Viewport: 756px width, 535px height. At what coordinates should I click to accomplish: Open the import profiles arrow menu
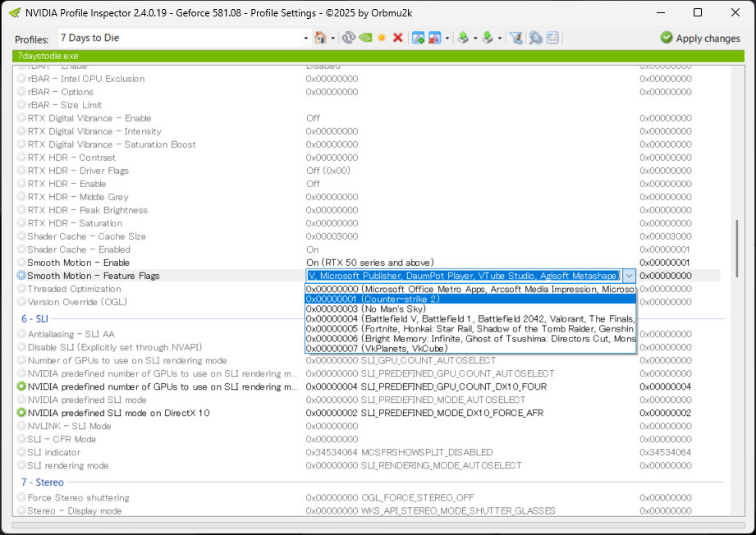point(500,38)
